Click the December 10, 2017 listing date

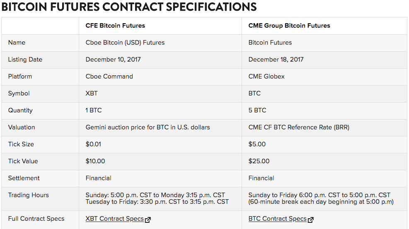[x=113, y=60]
